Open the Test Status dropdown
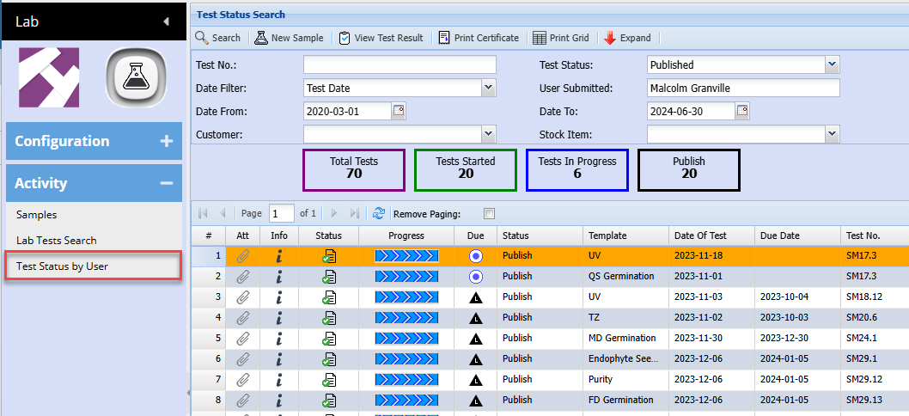The height and width of the screenshot is (416, 909). pyautogui.click(x=832, y=64)
